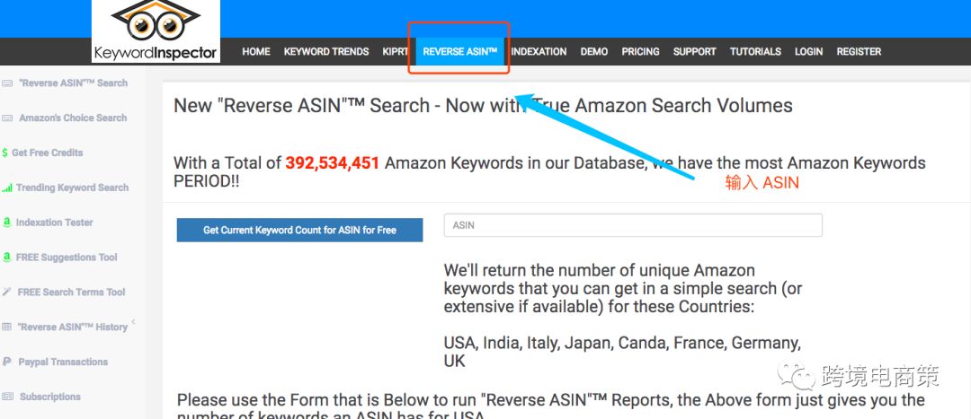Image resolution: width=971 pixels, height=419 pixels.
Task: Open the REGISTER link in the navbar
Action: (x=859, y=52)
